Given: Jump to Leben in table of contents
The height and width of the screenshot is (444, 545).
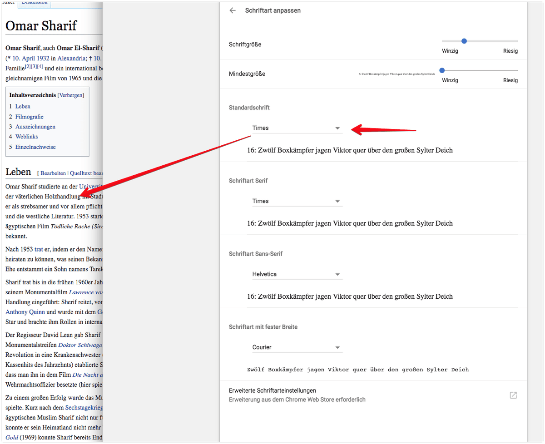Looking at the screenshot, I should pyautogui.click(x=23, y=106).
